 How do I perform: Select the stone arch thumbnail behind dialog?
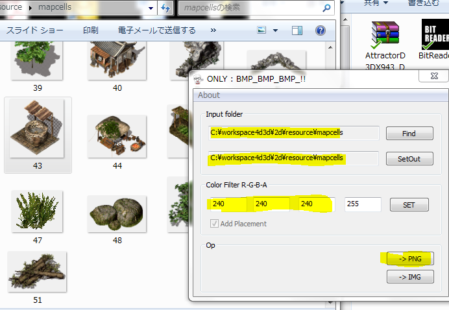[276, 61]
